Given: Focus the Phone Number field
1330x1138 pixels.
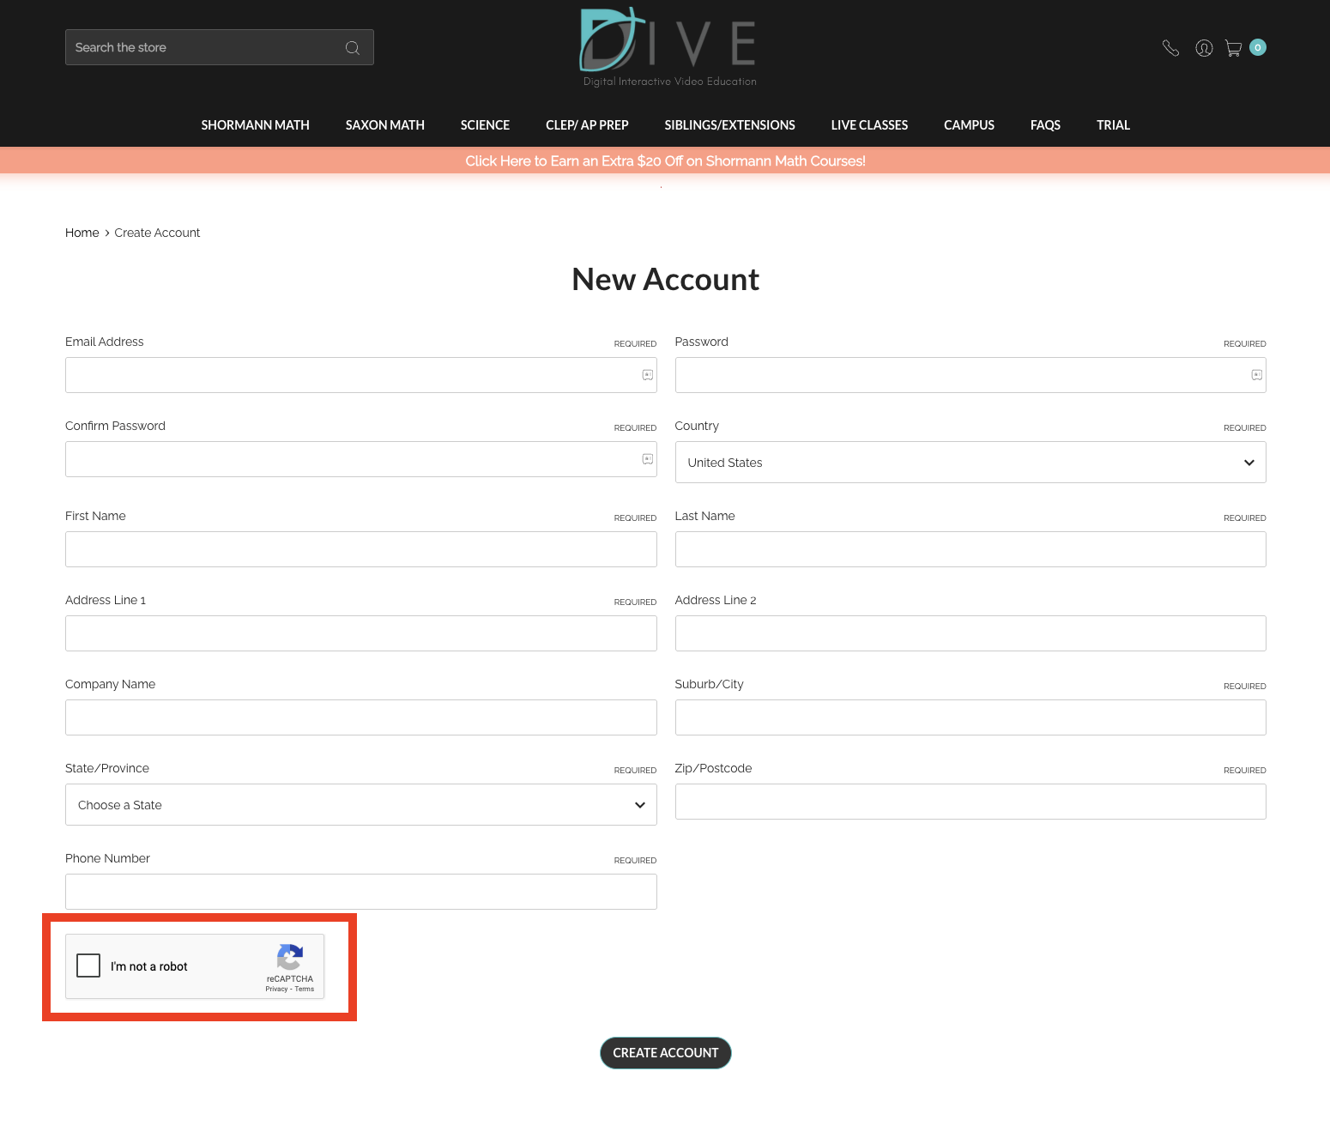Looking at the screenshot, I should (x=361, y=892).
